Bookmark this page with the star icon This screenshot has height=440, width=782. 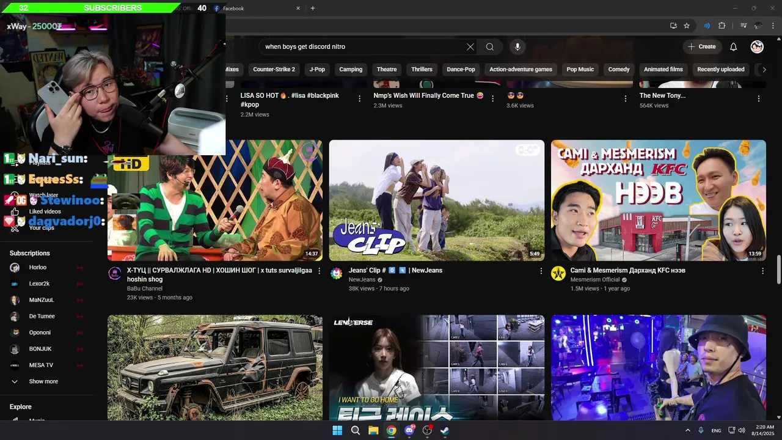pyautogui.click(x=687, y=26)
